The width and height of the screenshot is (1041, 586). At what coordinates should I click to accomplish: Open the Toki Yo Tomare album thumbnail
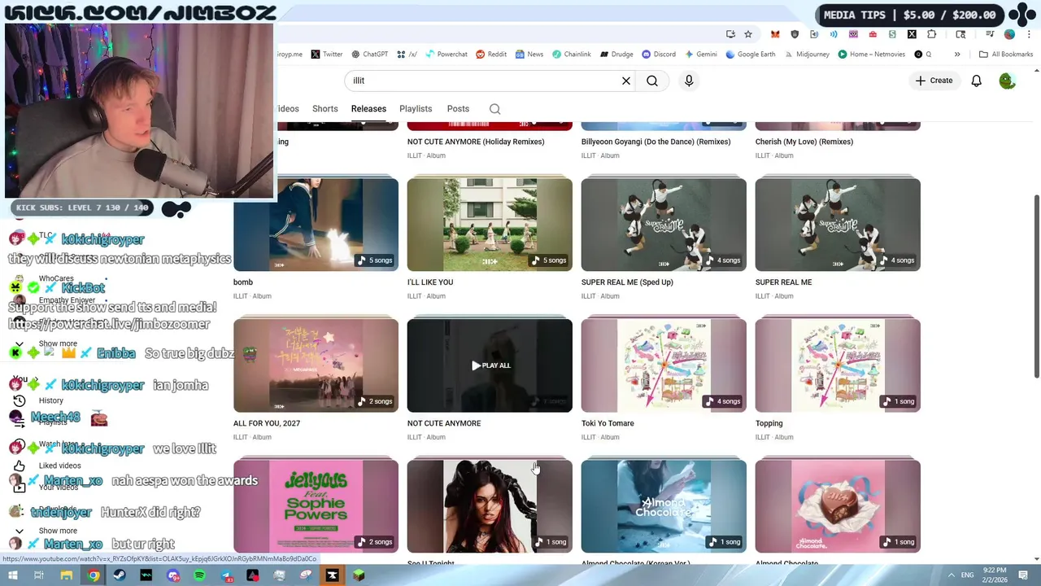coord(664,365)
